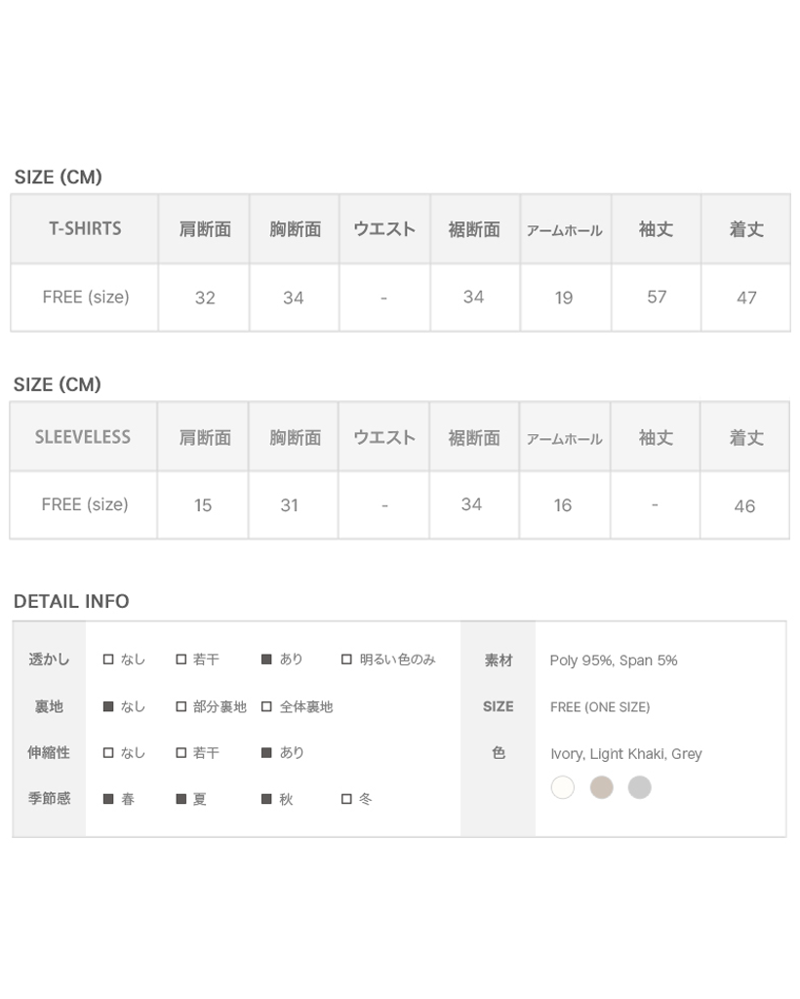The image size is (800, 999).
Task: Toggle the 伸縮性 'あり' checkbox
Action: coord(266,753)
